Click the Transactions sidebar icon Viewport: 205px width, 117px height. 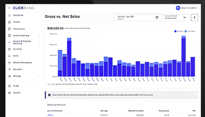click(9, 29)
